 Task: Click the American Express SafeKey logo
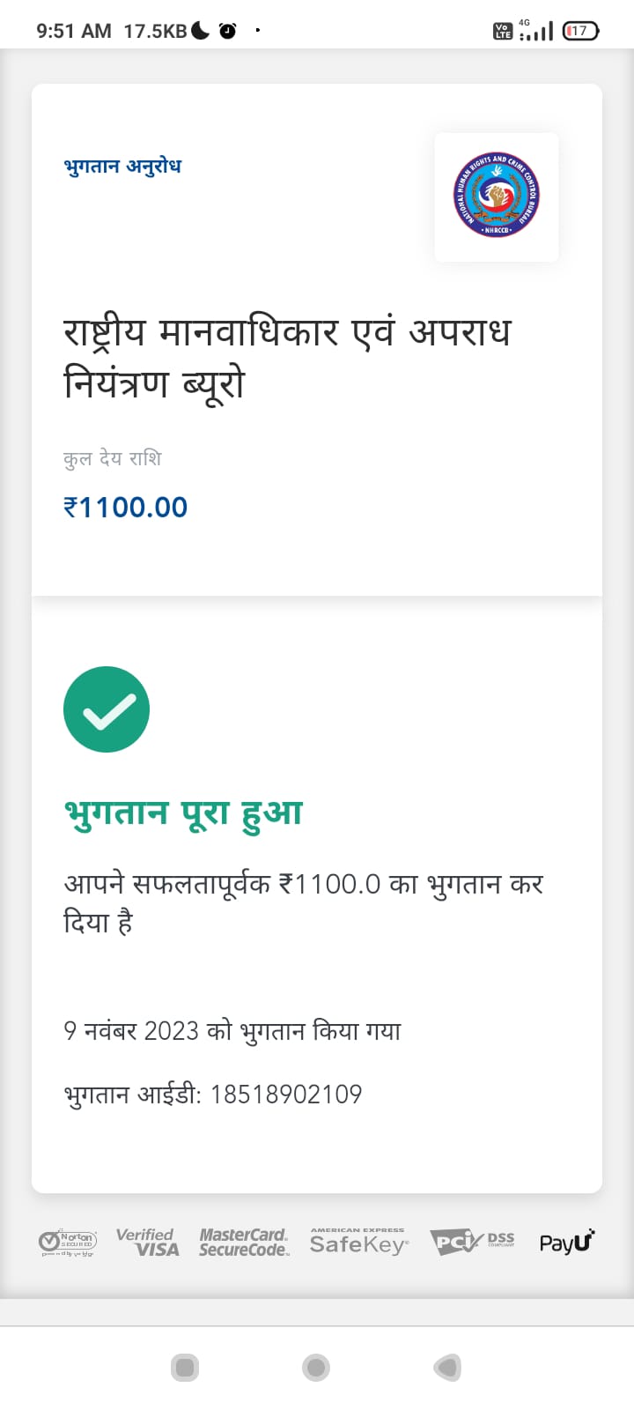click(x=358, y=1242)
